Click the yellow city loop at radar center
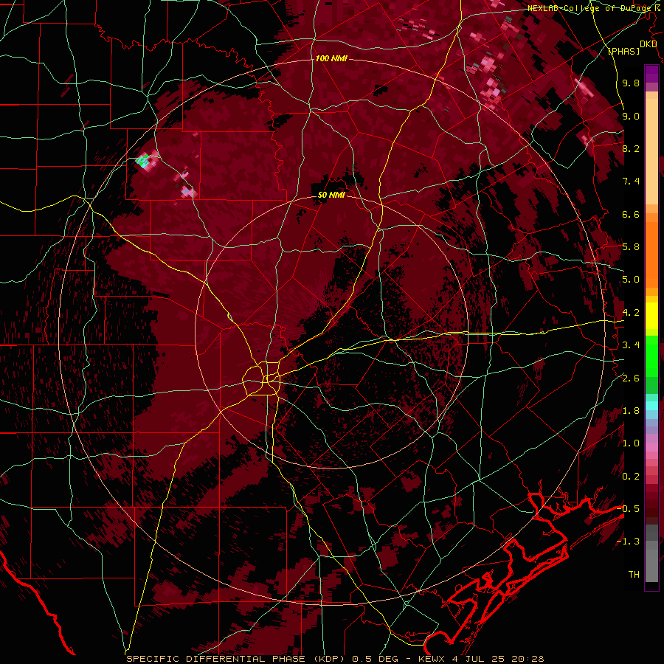 [x=263, y=378]
